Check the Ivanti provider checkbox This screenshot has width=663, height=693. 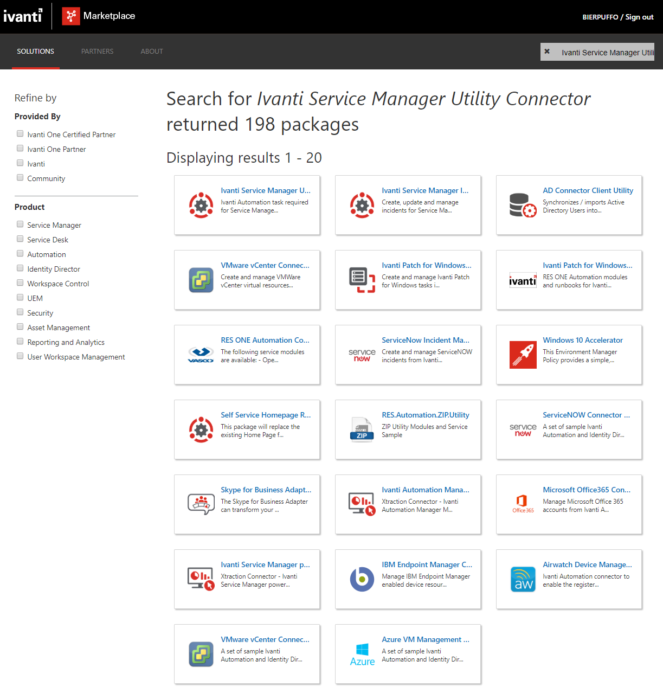[20, 163]
